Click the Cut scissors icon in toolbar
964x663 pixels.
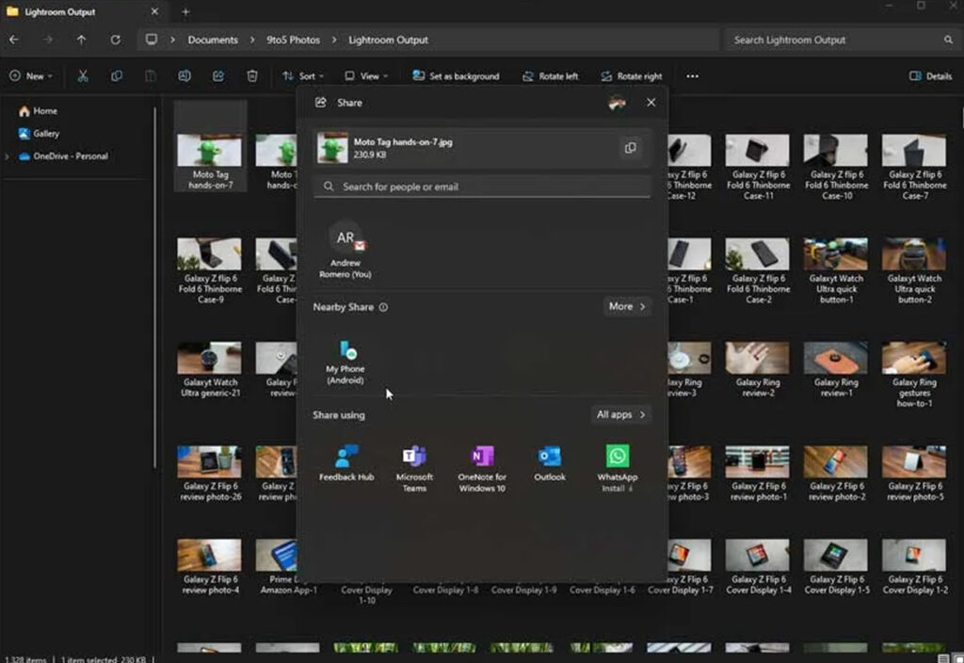[83, 76]
